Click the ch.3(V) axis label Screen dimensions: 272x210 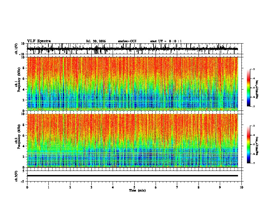point(16,176)
